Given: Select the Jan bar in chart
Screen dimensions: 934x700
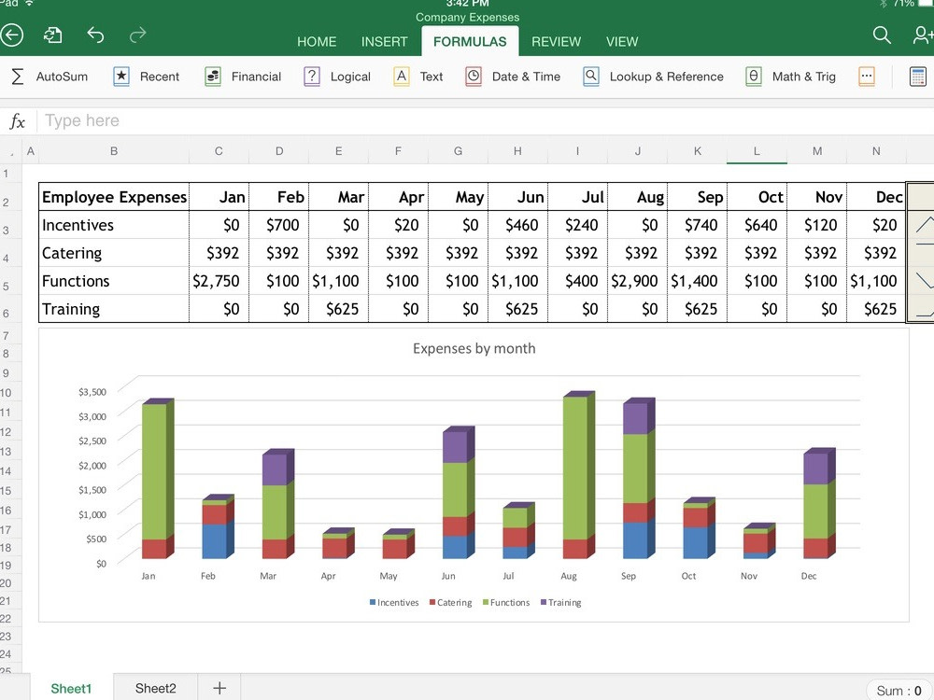Looking at the screenshot, I should (157, 479).
